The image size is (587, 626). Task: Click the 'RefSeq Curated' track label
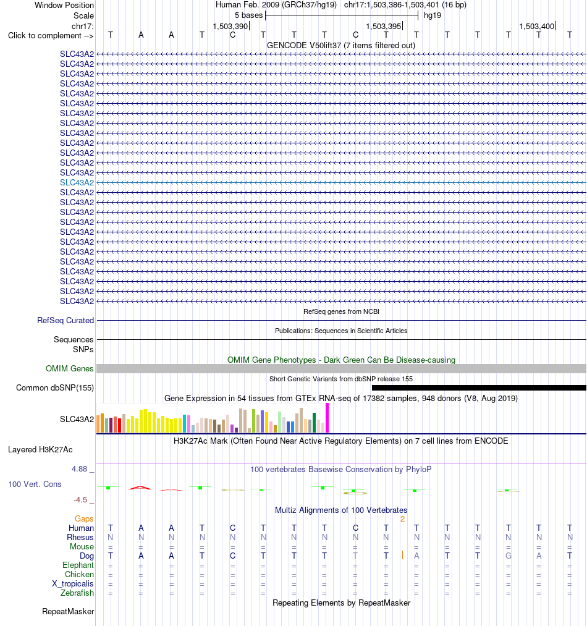(x=65, y=320)
